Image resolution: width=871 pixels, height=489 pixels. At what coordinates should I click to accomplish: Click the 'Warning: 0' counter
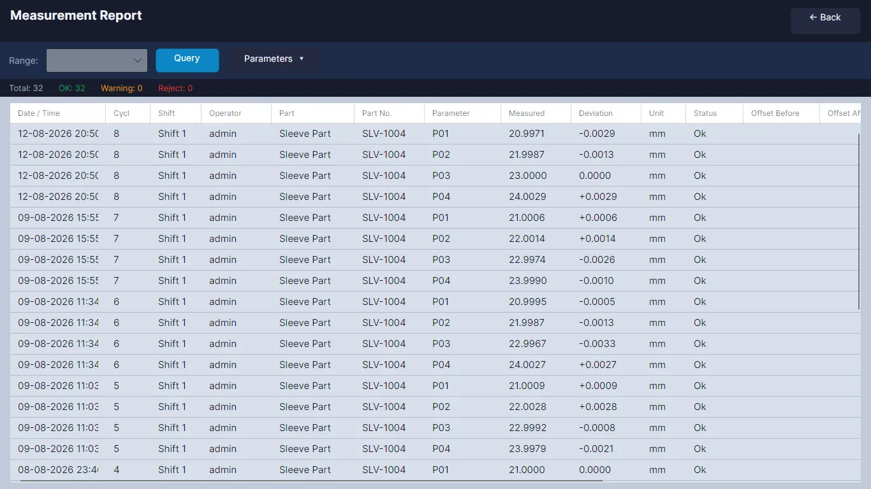tap(122, 89)
